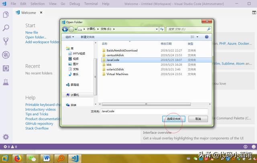Open the Selection menu
Image resolution: width=257 pixels, height=163 pixels.
click(37, 4)
